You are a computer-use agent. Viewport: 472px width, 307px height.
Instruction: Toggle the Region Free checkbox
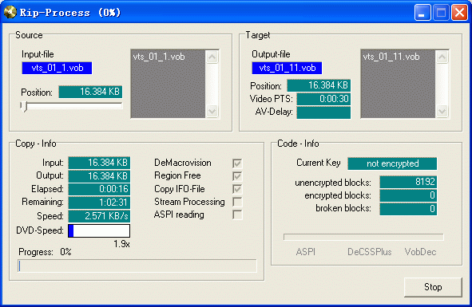[237, 176]
